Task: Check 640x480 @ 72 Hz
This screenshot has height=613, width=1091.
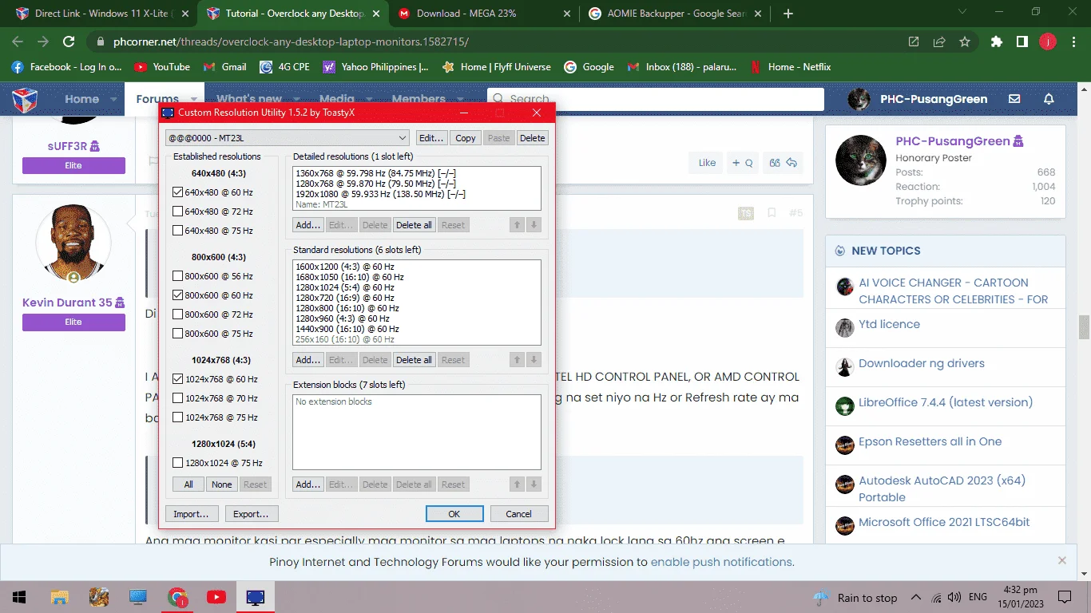Action: (177, 212)
